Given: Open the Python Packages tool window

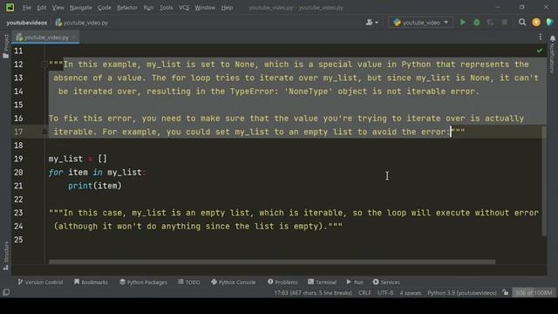Looking at the screenshot, I should 143,282.
